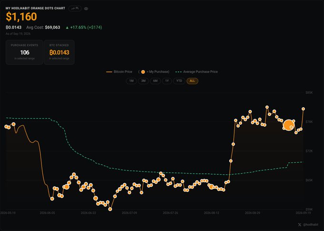Screen dimensions: 324x231
Task: Click the highest purchase dot in early September
Action: point(267,107)
